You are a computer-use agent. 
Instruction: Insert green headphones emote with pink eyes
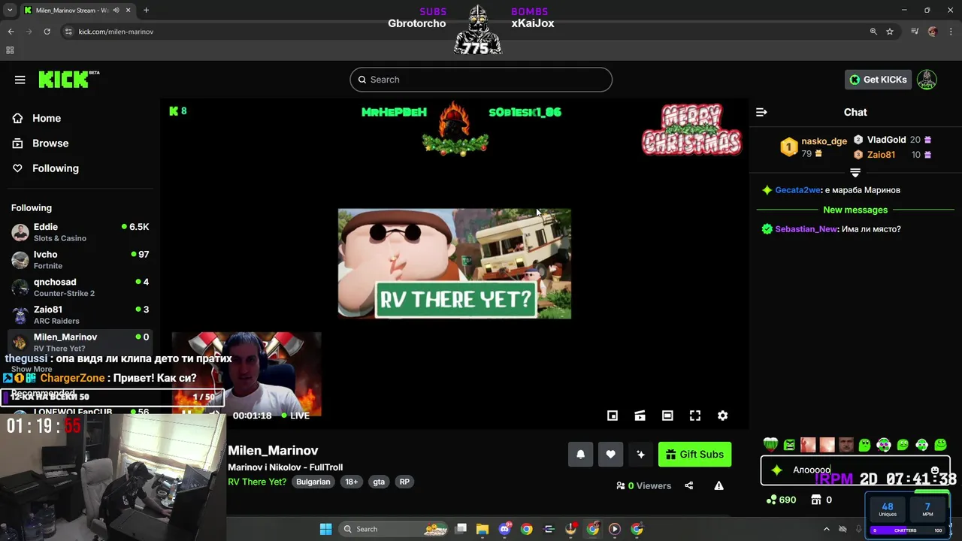[x=884, y=445]
